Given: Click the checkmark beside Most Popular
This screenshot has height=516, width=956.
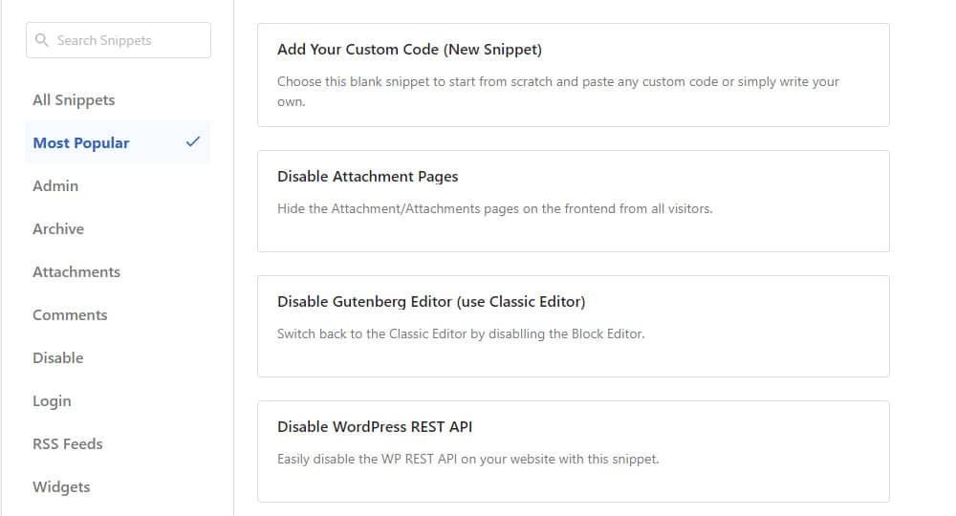Looking at the screenshot, I should tap(193, 142).
